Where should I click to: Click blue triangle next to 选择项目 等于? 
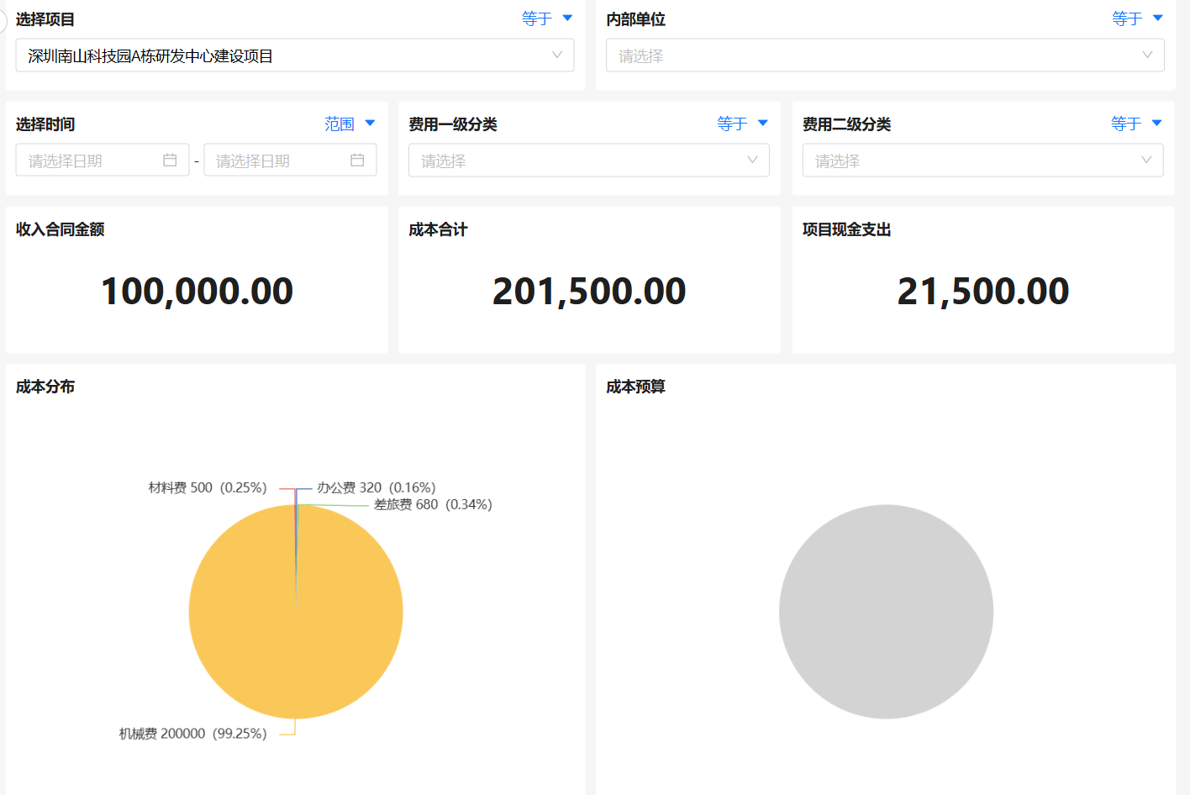point(567,18)
